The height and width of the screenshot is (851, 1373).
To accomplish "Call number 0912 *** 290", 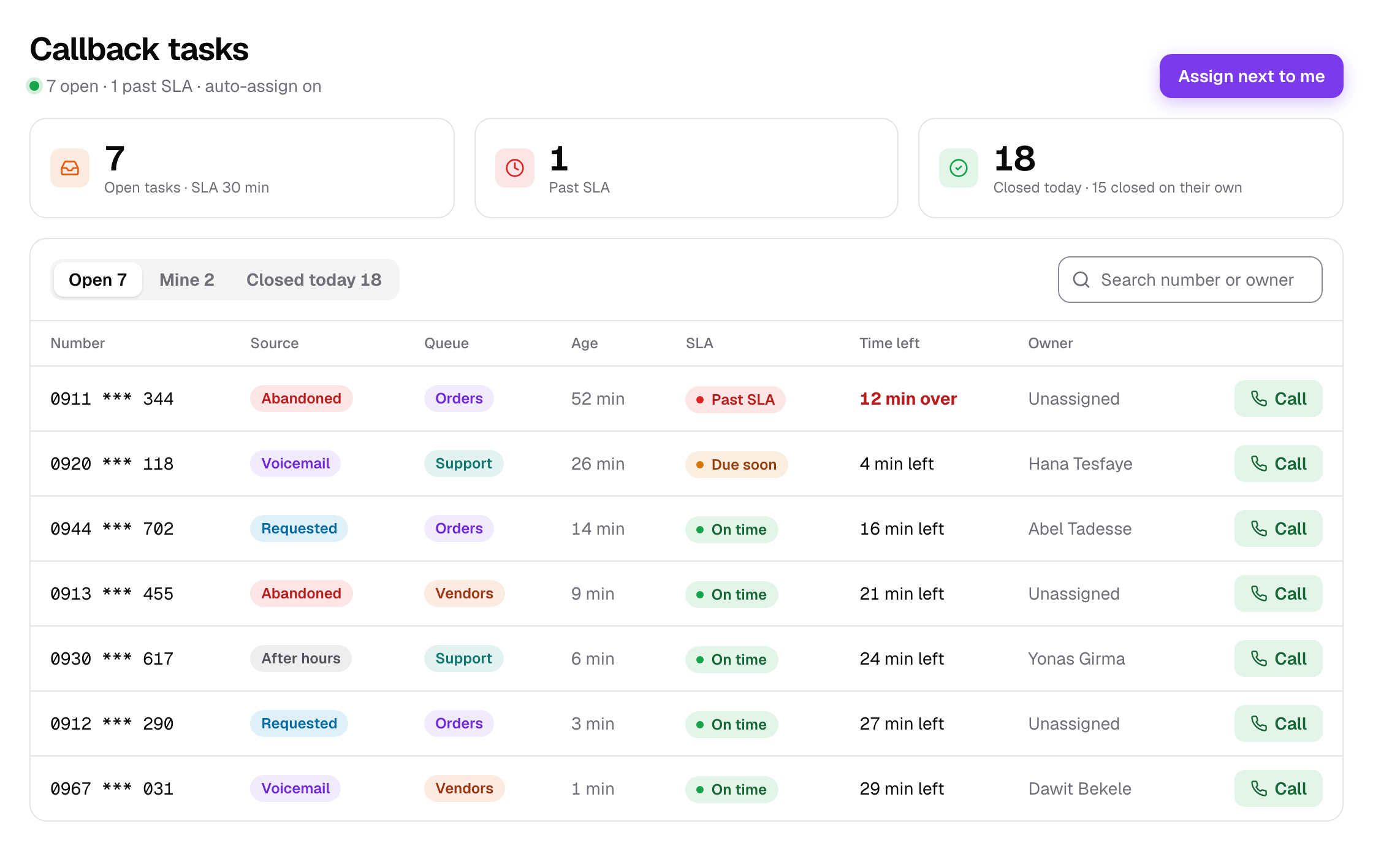I will (x=1278, y=723).
